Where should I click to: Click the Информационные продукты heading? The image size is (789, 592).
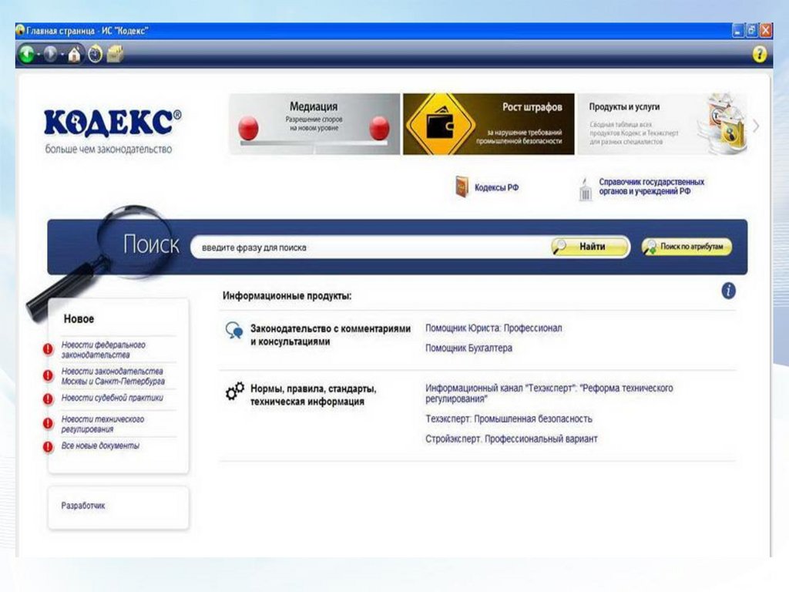pos(287,295)
